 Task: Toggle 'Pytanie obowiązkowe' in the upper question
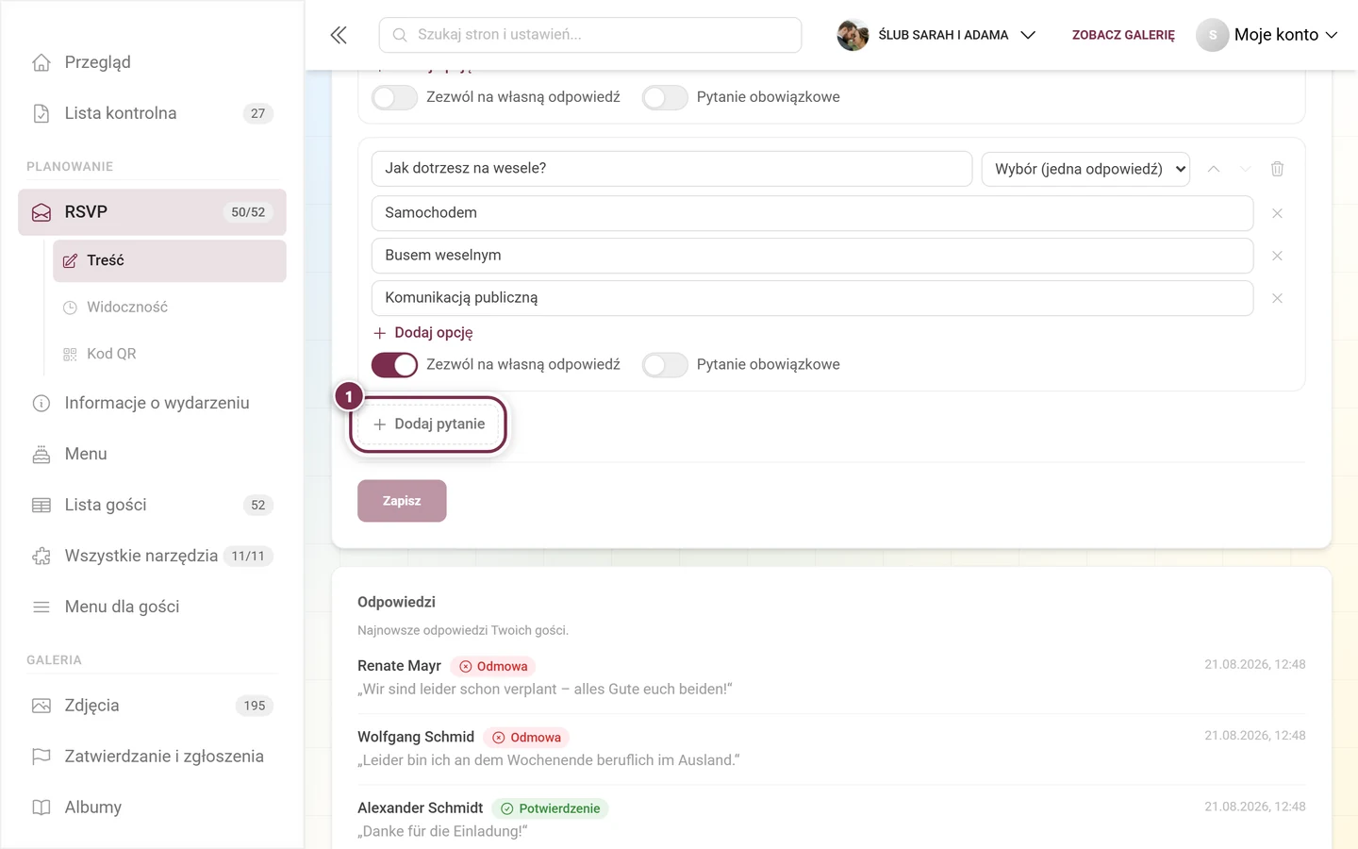click(665, 97)
